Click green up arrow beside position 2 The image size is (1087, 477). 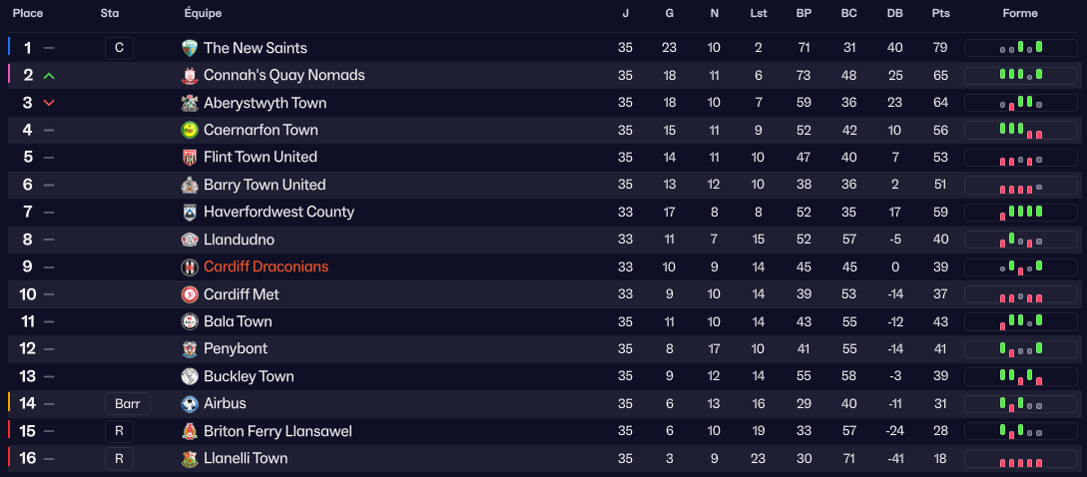[49, 76]
